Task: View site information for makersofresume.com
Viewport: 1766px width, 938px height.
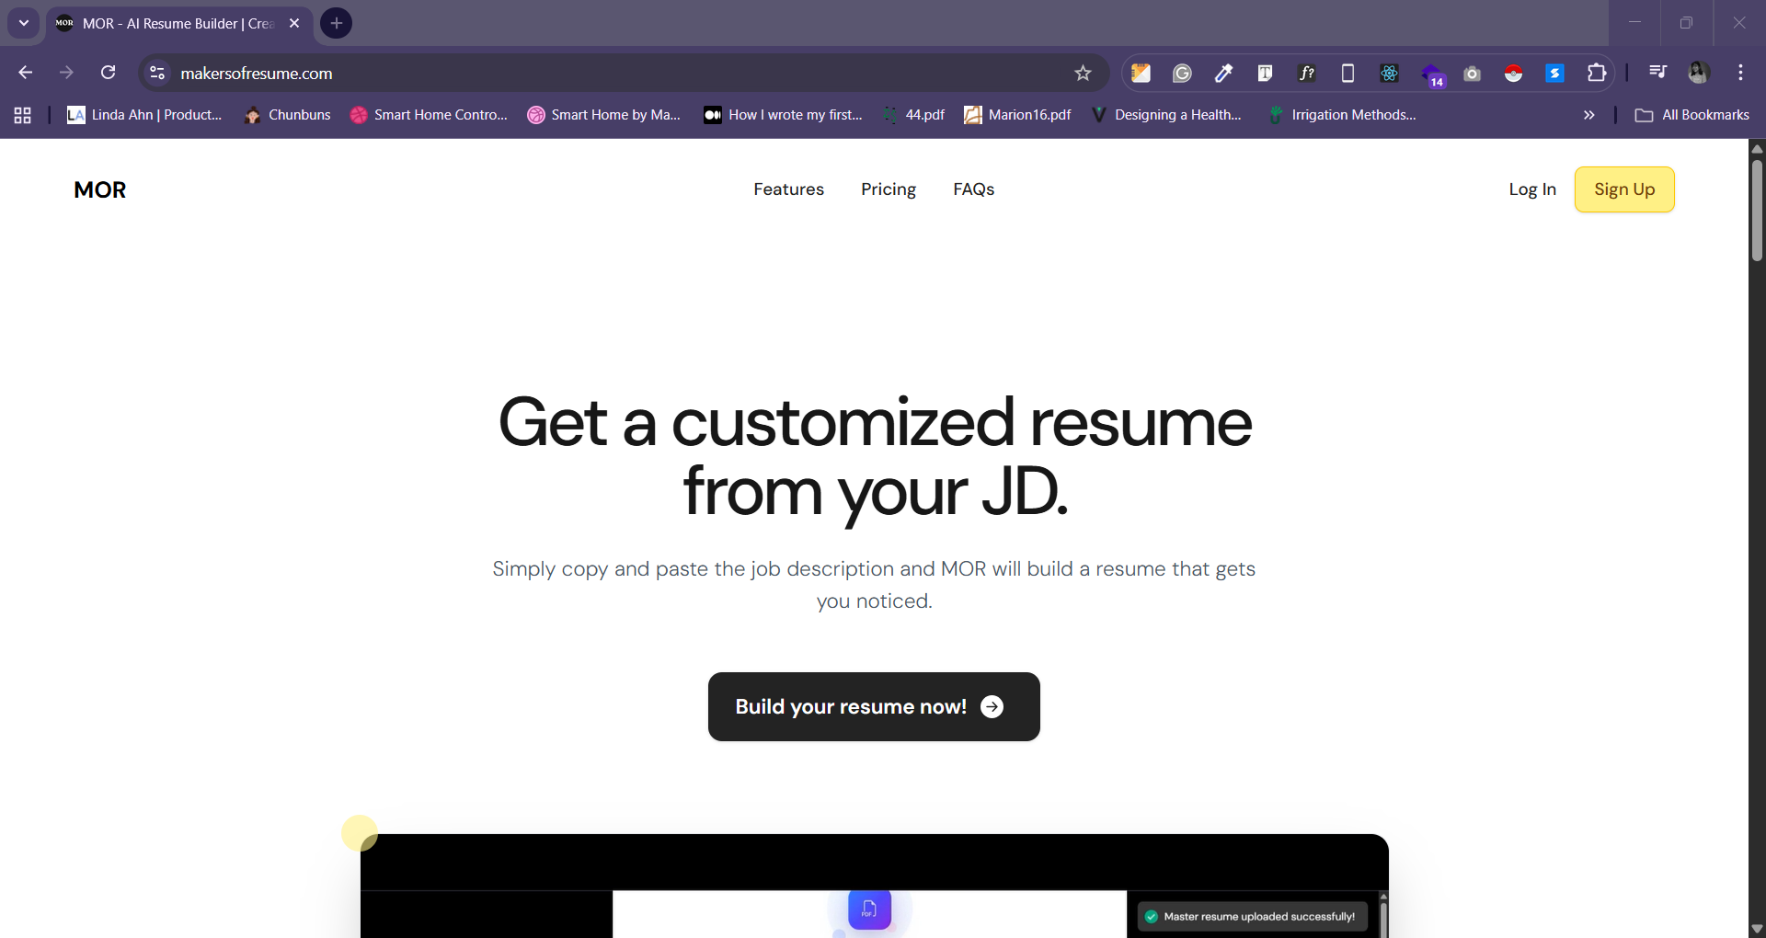Action: click(157, 74)
